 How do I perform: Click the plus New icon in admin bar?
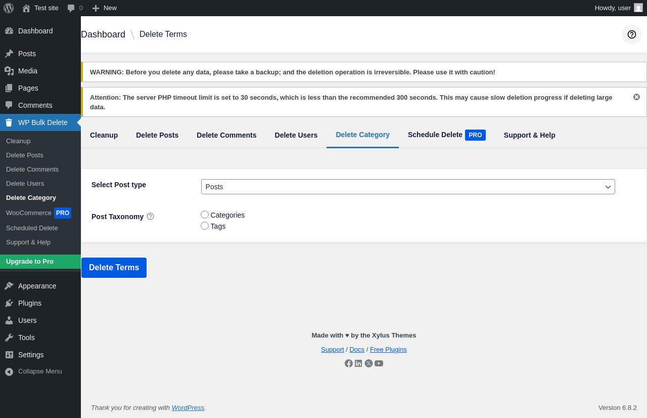point(96,8)
